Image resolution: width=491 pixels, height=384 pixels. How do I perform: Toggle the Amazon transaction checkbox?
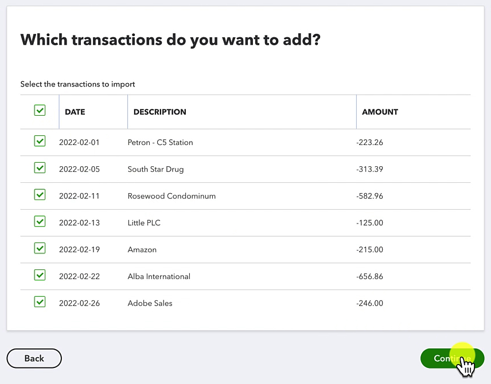tap(40, 248)
